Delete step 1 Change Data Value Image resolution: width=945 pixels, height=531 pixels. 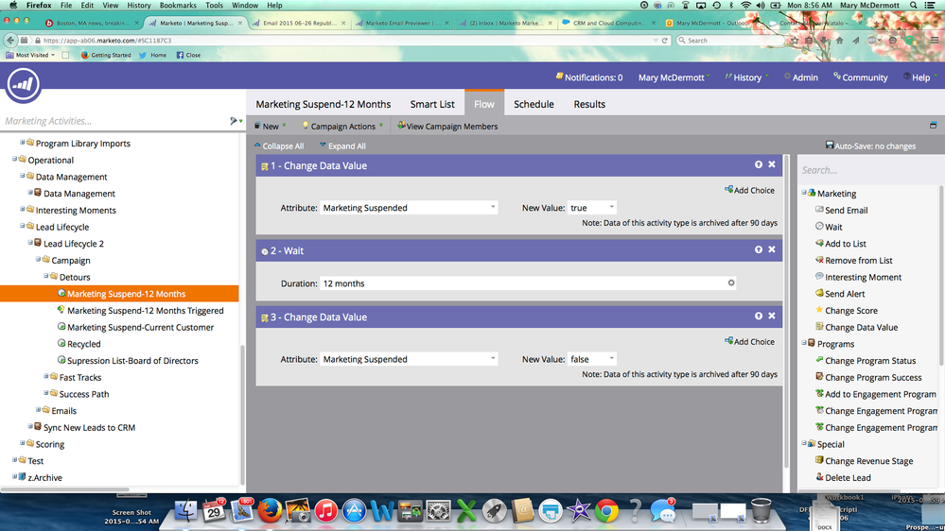click(x=772, y=164)
